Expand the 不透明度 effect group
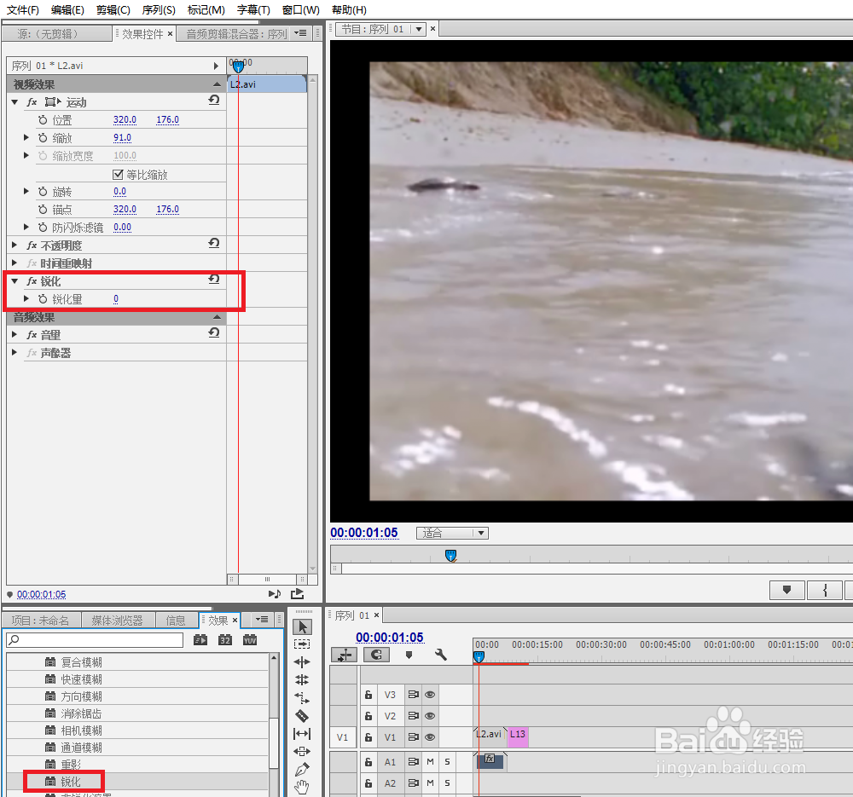Screen dimensions: 853x797 pyautogui.click(x=15, y=245)
